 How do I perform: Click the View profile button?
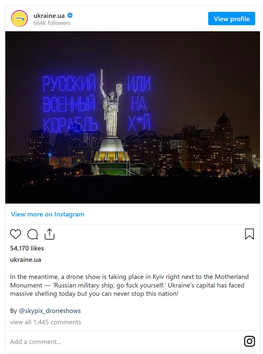pos(231,18)
